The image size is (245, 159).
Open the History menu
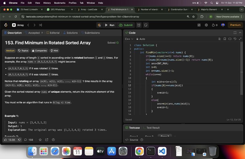click(47, 3)
